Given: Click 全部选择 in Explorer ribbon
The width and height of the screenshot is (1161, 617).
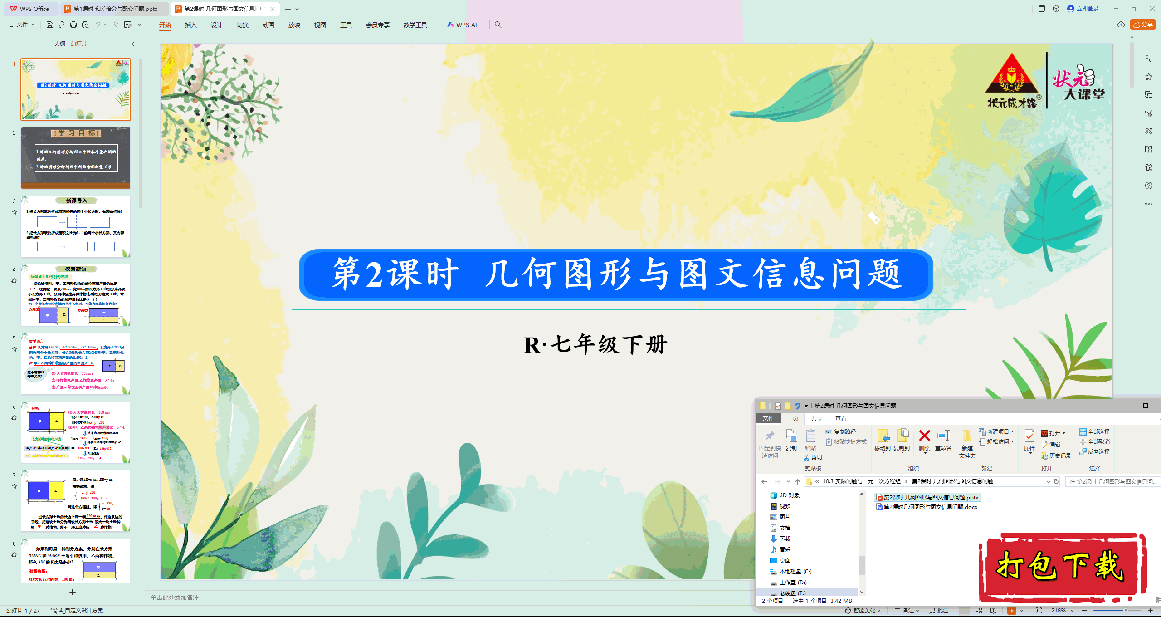Looking at the screenshot, I should (1094, 431).
